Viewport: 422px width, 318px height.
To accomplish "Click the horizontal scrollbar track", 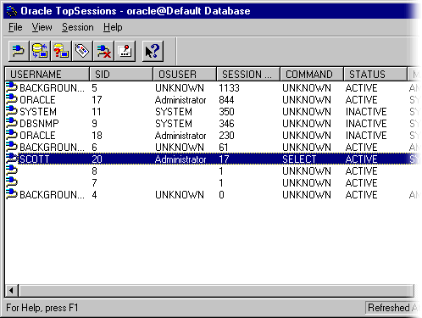I will 216,291.
